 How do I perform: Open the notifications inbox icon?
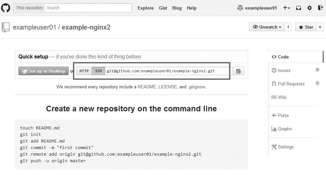(x=298, y=8)
